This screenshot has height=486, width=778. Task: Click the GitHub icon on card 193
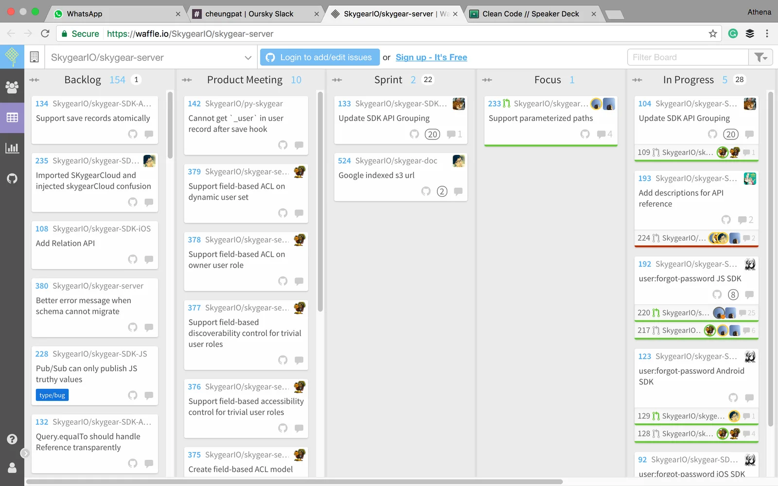[726, 220]
